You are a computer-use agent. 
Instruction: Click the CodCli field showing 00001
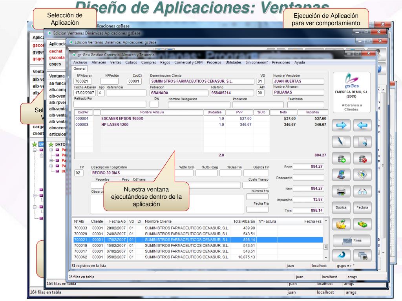pyautogui.click(x=134, y=81)
